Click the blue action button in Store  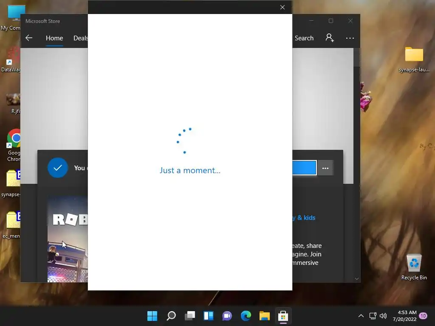(304, 168)
